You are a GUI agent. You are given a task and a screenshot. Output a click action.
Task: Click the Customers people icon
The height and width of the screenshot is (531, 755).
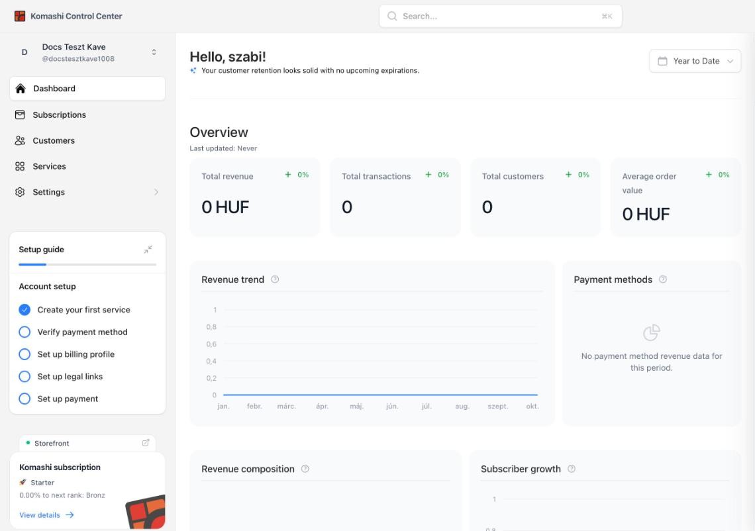tap(20, 140)
